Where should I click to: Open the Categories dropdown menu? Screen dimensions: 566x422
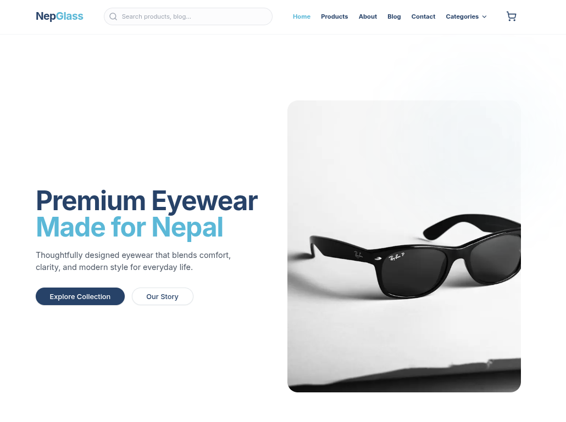pos(466,16)
